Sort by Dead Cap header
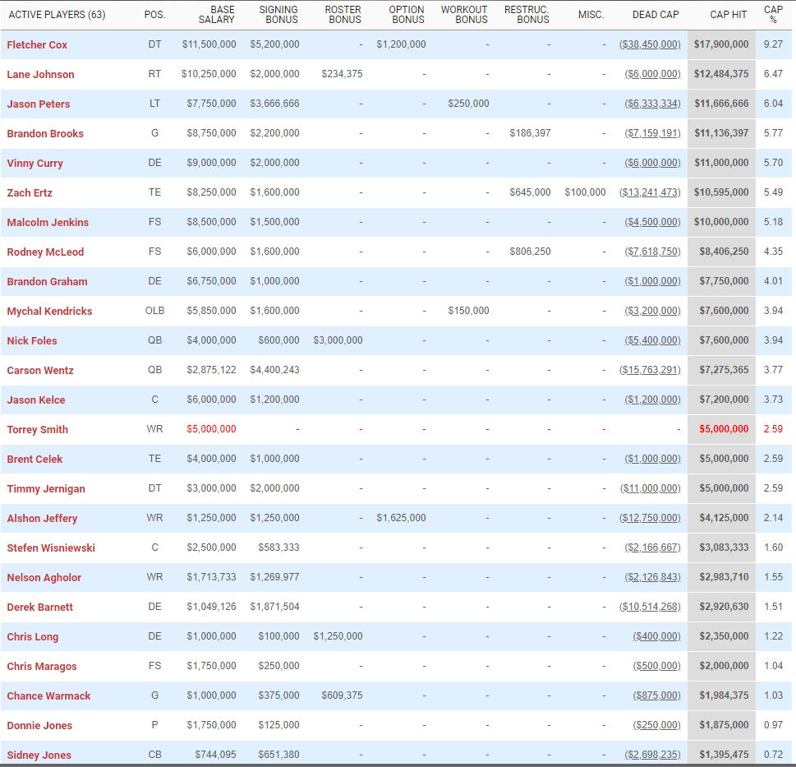Image resolution: width=796 pixels, height=767 pixels. click(656, 15)
